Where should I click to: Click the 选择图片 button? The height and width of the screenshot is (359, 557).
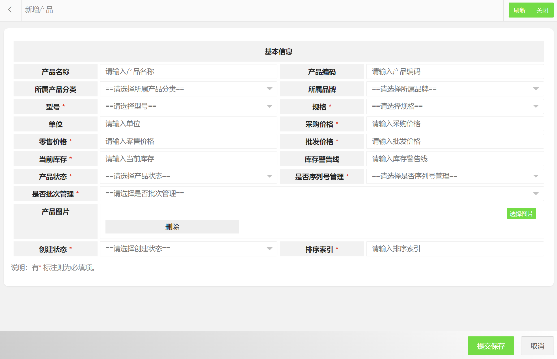click(x=521, y=214)
